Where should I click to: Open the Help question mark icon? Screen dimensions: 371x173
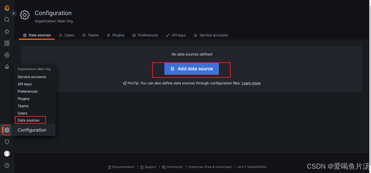[7, 165]
